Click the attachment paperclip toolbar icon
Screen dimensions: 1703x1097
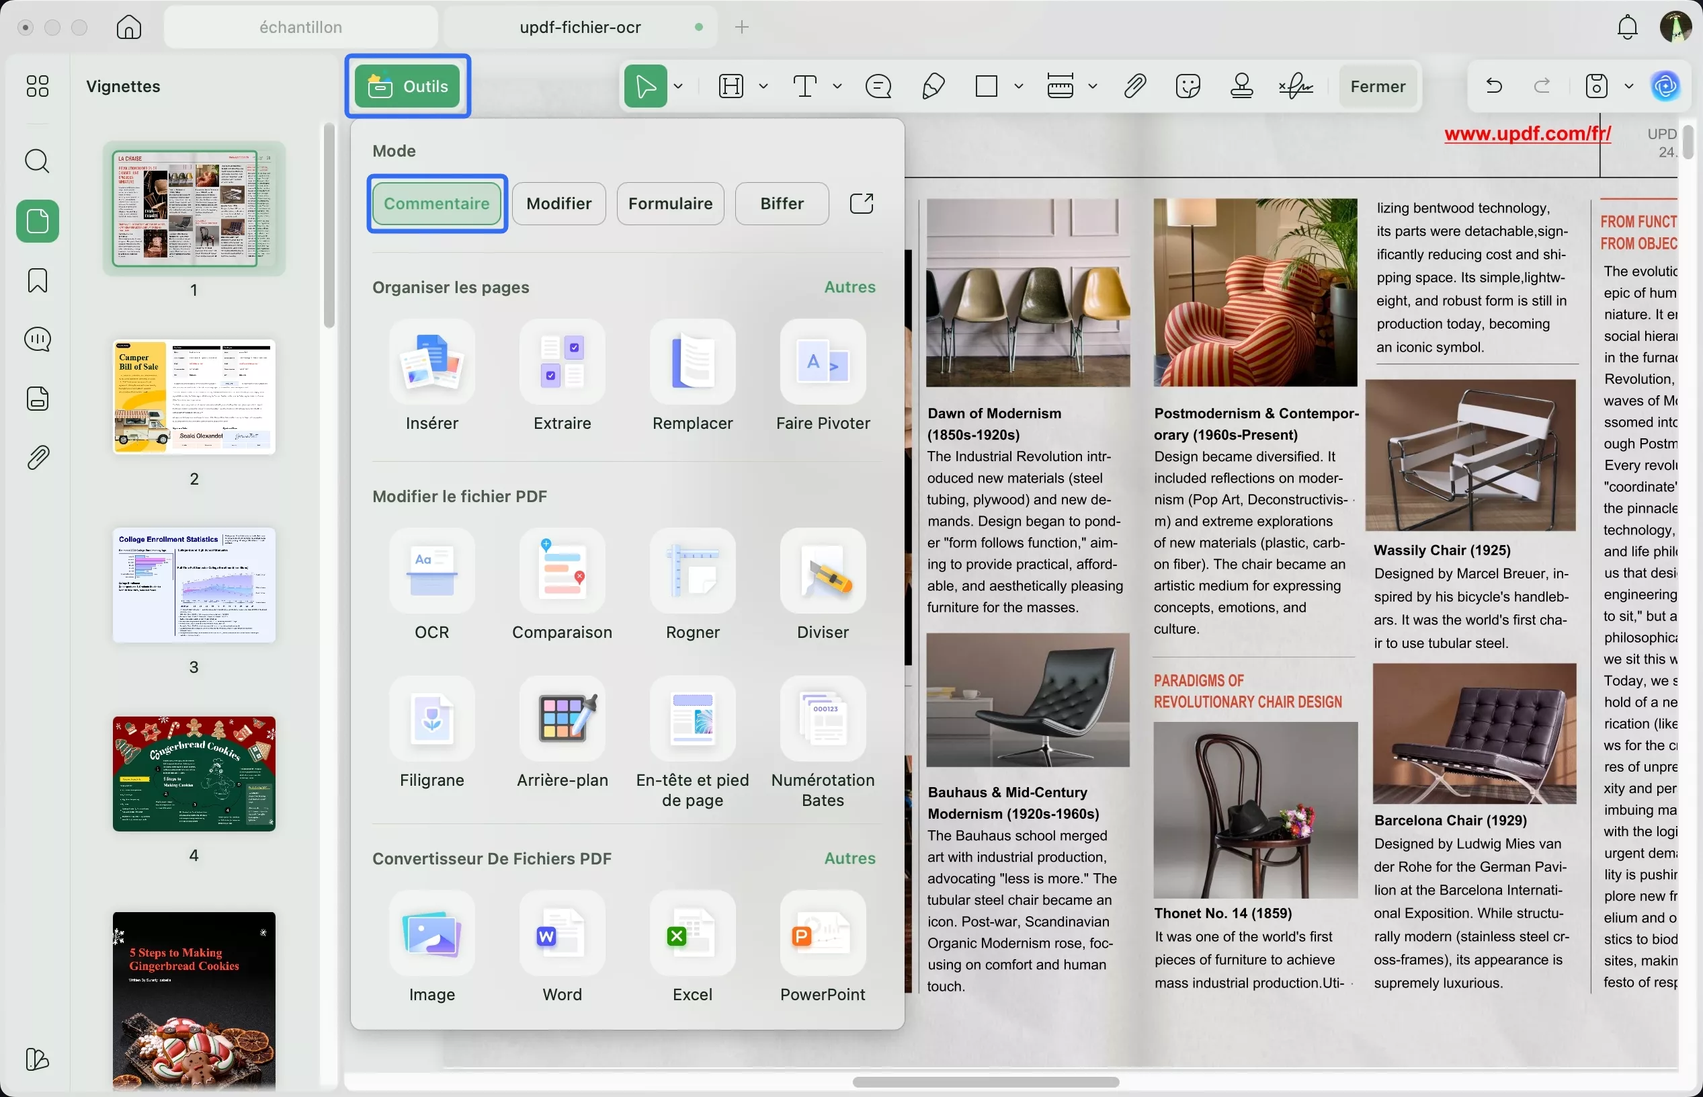click(x=1134, y=86)
